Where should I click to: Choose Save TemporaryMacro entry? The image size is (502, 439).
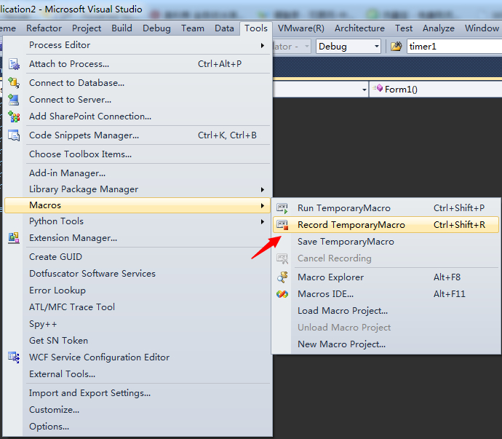pos(386,242)
